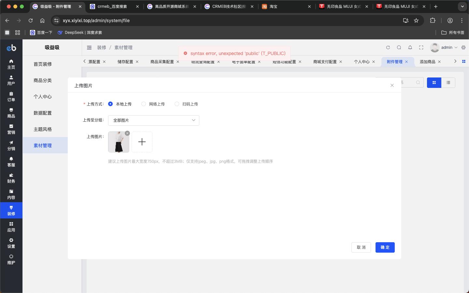Switch to 商品采集配置 page tab
Viewport: 469px width, 293px height.
(x=162, y=62)
